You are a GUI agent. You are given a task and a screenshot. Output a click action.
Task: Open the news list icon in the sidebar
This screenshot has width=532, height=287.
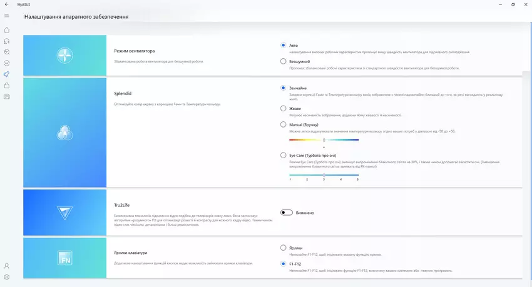[x=6, y=97]
